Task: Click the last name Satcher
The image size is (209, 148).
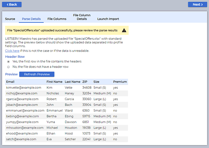Action: [x=70, y=139]
